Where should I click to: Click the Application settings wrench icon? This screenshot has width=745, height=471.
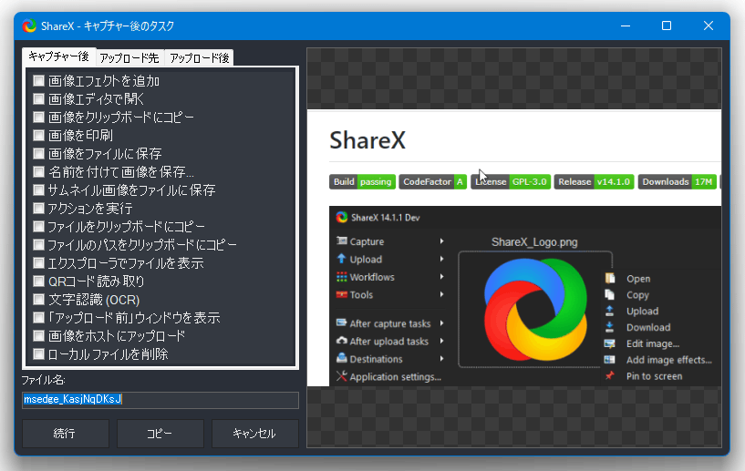pyautogui.click(x=342, y=376)
